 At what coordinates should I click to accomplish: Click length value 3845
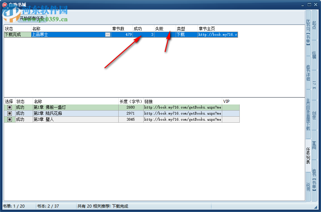[x=131, y=120]
